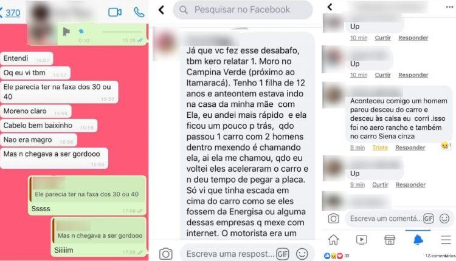Start a WhatsApp video call

tap(115, 12)
